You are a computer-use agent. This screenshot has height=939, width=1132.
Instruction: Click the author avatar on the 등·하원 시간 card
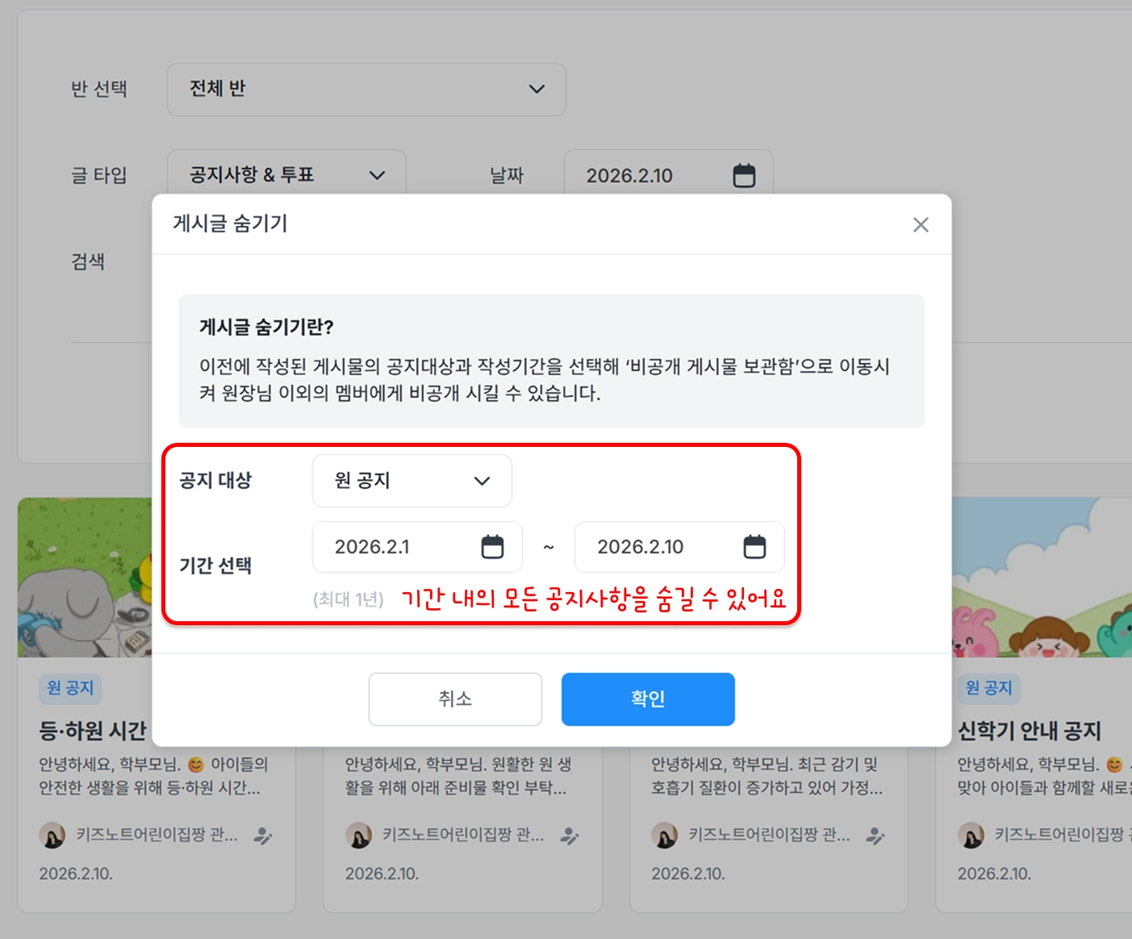[52, 836]
